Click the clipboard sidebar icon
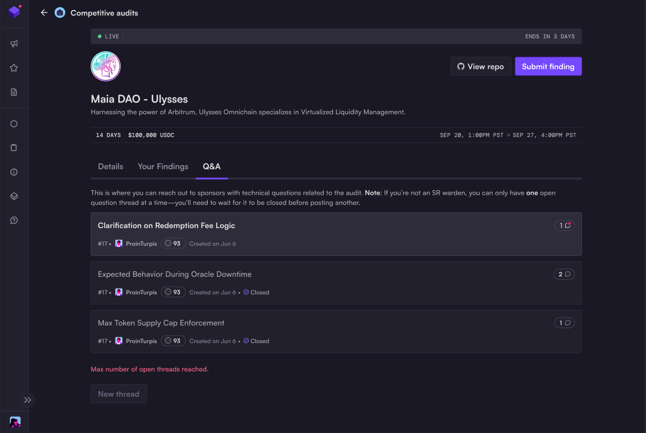 click(x=14, y=148)
